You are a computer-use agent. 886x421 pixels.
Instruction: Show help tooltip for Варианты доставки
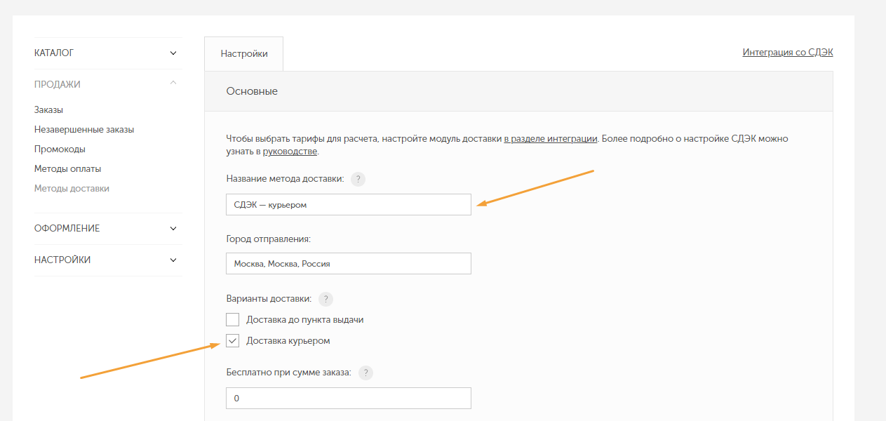325,299
